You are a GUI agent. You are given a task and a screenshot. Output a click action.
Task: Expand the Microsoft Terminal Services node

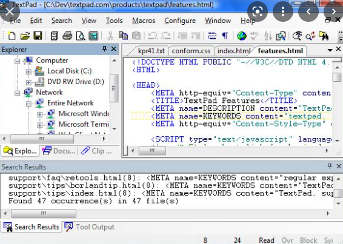coord(39,125)
